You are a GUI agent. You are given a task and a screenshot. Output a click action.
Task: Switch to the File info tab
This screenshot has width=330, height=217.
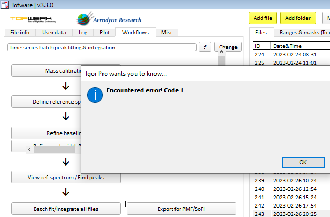(20, 33)
